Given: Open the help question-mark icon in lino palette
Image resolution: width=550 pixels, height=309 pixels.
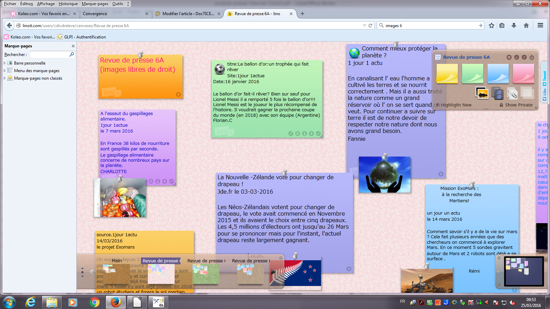Looking at the screenshot, I should pyautogui.click(x=524, y=57).
